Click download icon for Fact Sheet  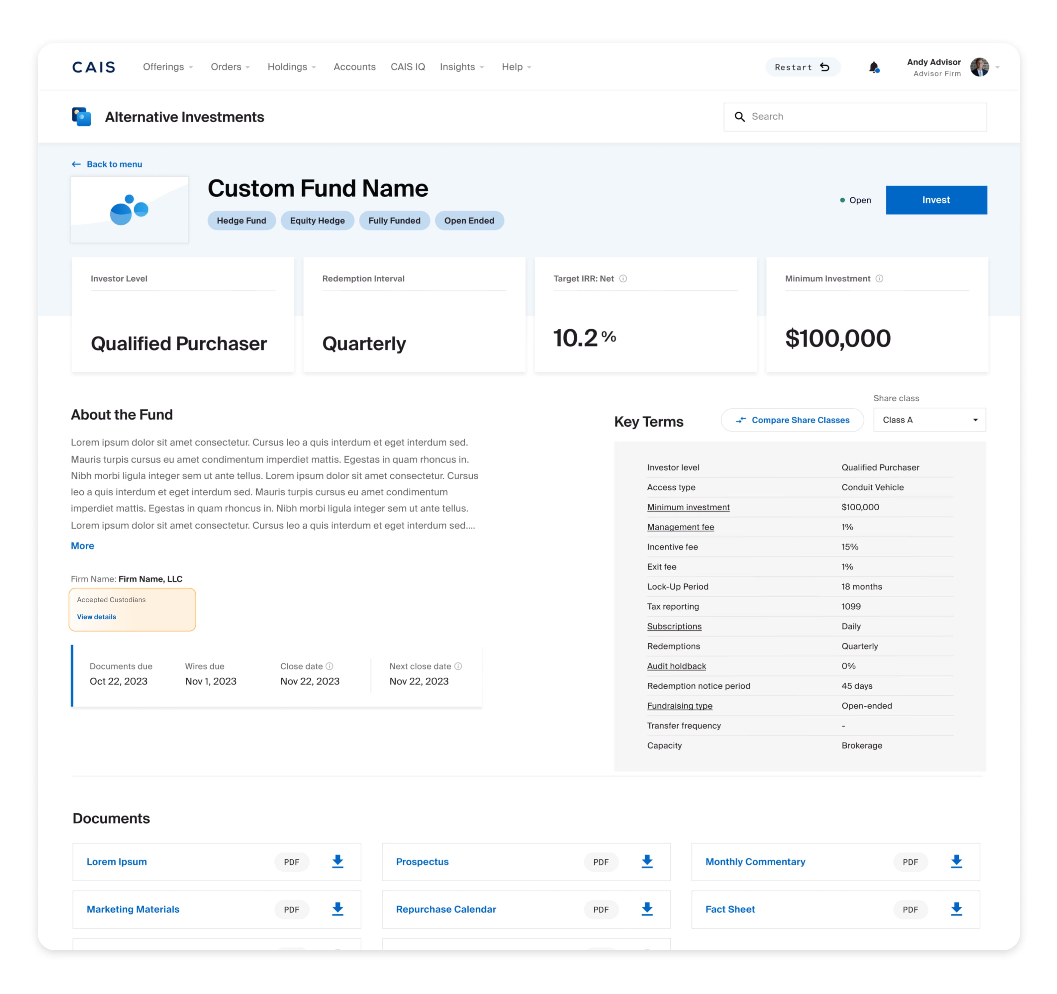(x=956, y=909)
